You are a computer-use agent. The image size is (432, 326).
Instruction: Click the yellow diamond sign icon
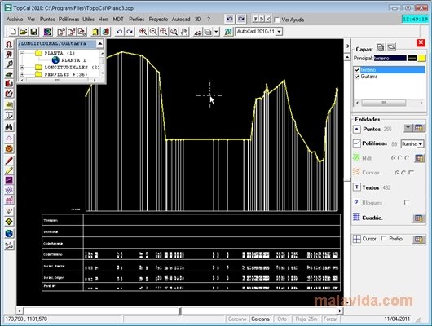[9, 222]
